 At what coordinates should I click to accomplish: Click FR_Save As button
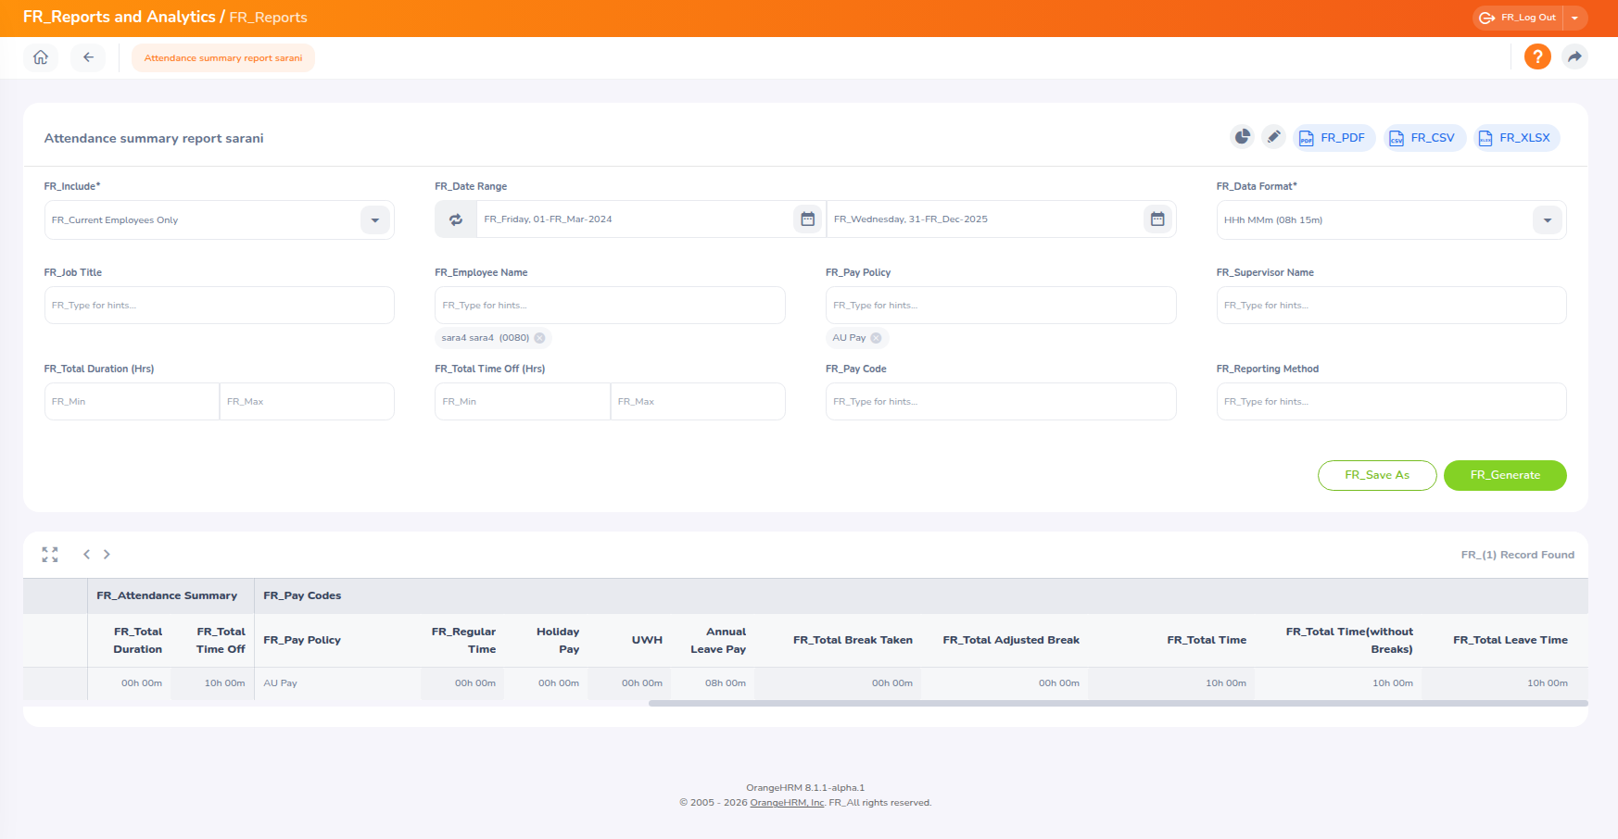click(x=1377, y=475)
